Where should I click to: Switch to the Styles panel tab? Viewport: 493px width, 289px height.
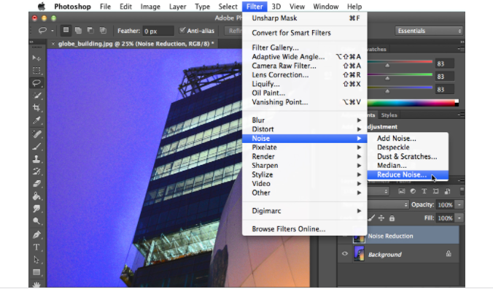[389, 115]
